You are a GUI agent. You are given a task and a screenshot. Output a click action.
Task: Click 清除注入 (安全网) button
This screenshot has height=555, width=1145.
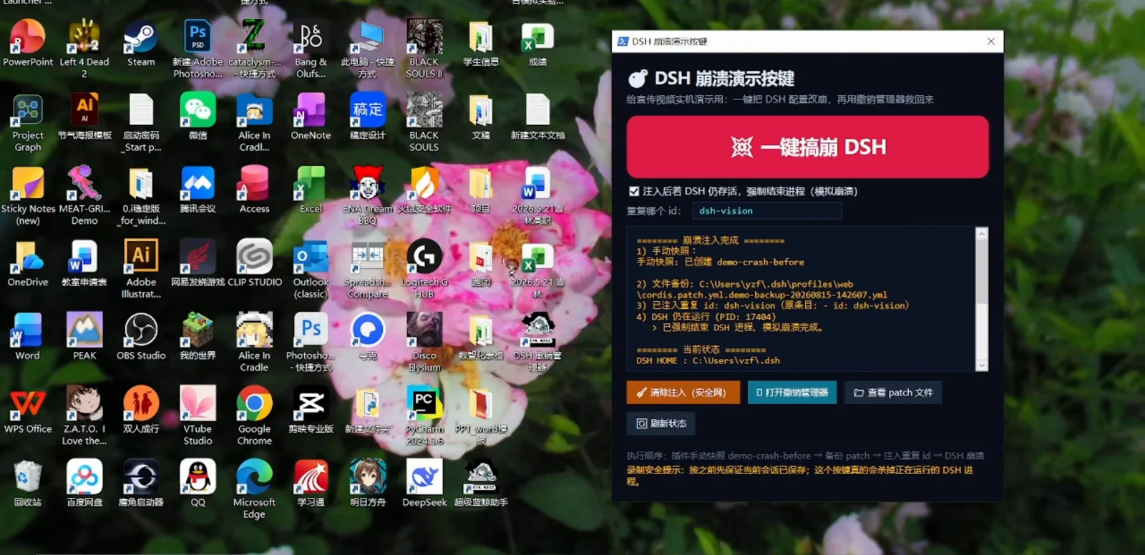pyautogui.click(x=683, y=393)
